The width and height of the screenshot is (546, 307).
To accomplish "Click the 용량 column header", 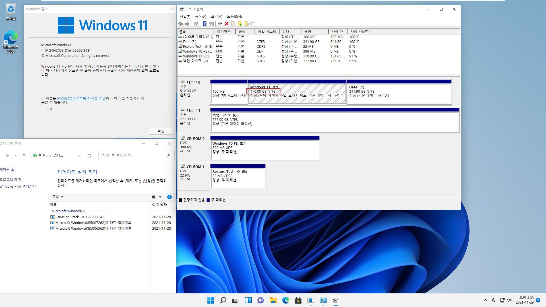I will click(315, 32).
